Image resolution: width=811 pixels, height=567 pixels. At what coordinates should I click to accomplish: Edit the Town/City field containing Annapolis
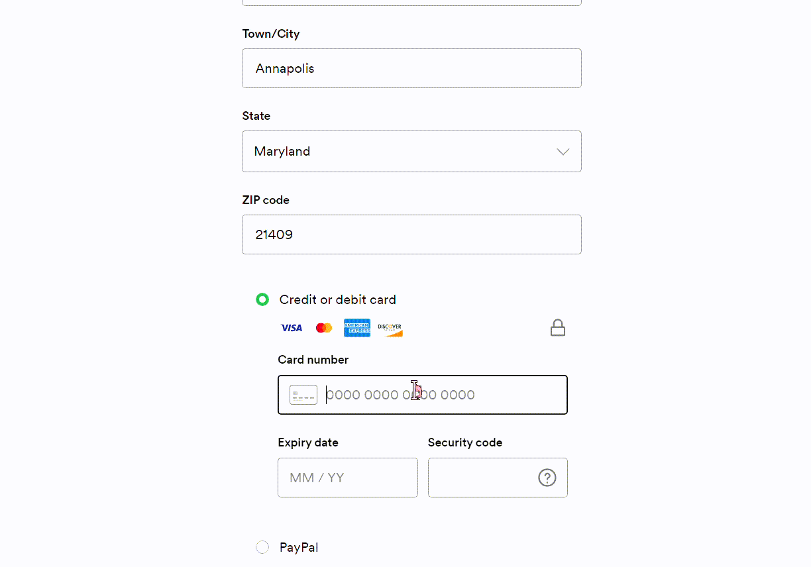point(411,68)
